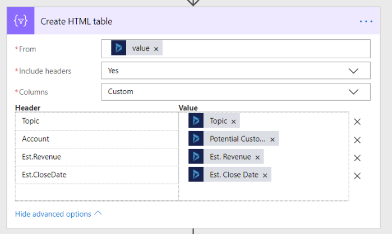
Task: Click the Est.CloseDate header input field
Action: 96,175
